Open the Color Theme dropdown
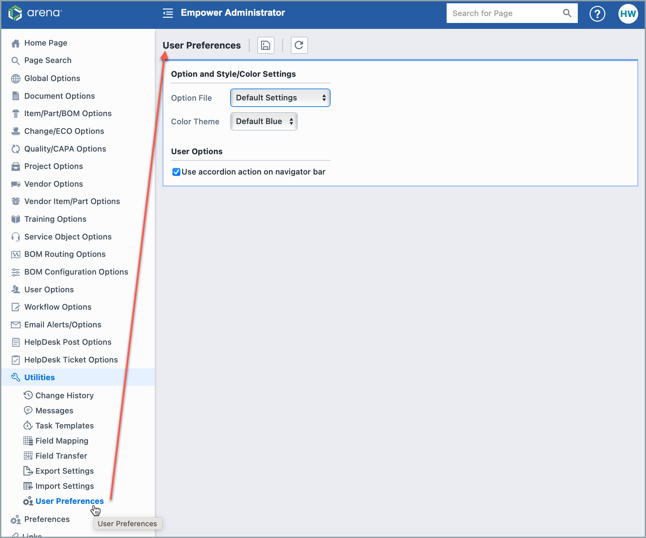Viewport: 646px width, 538px height. (x=264, y=121)
